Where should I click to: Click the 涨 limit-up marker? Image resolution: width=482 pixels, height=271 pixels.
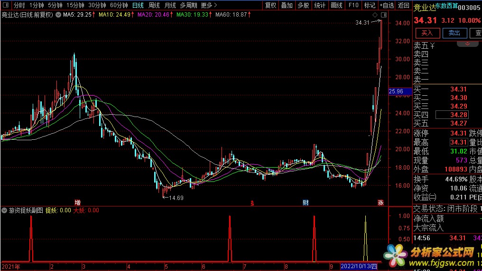[380, 202]
